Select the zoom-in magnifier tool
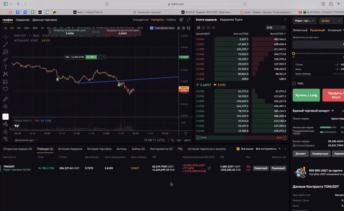This screenshot has height=211, width=344. [5, 106]
